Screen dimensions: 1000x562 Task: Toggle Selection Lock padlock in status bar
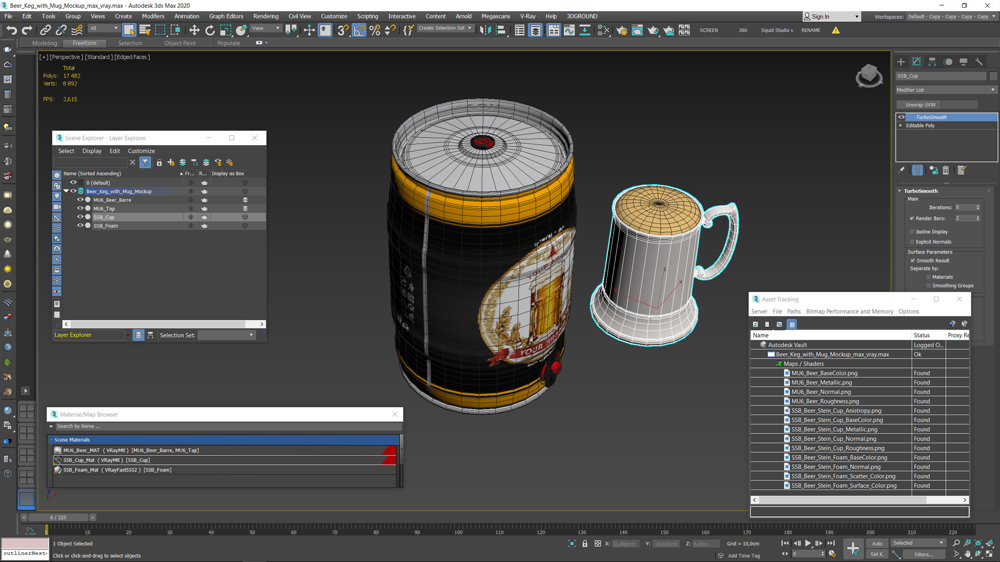(585, 544)
